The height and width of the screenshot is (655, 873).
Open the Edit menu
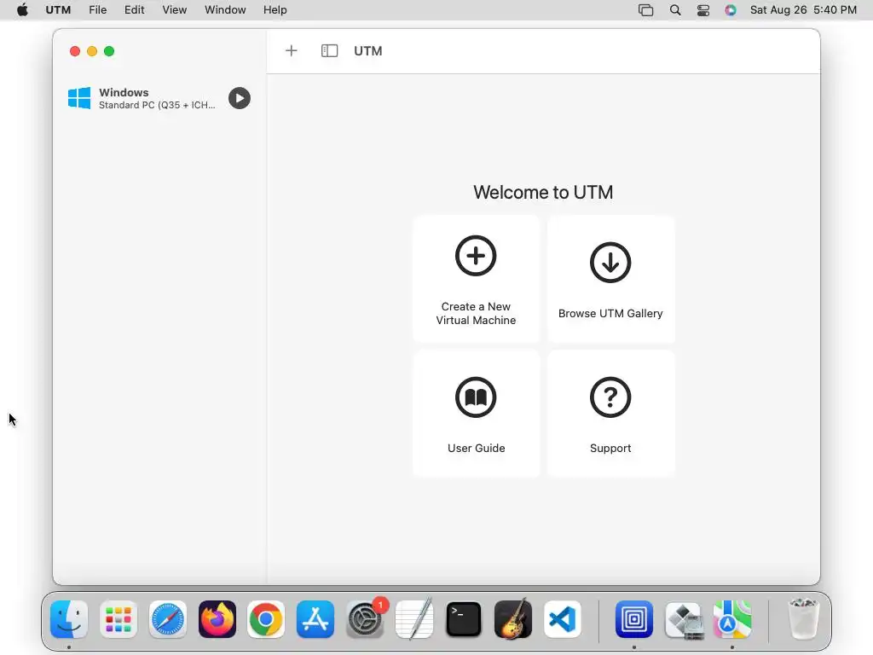(134, 10)
